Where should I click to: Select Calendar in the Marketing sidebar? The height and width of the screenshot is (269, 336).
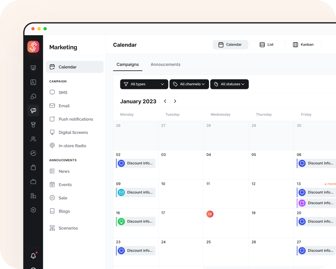pyautogui.click(x=74, y=67)
